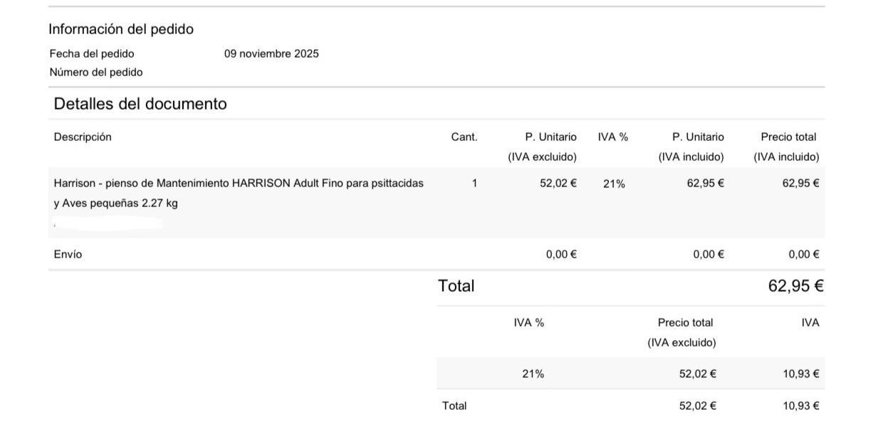This screenshot has height=434, width=871.
Task: Click the 'Precio total (IVA incluido)' column header
Action: click(786, 147)
